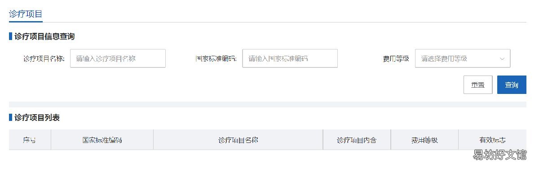Click the 诊疗项目名称: field label
This screenshot has height=169, width=539.
tap(44, 58)
